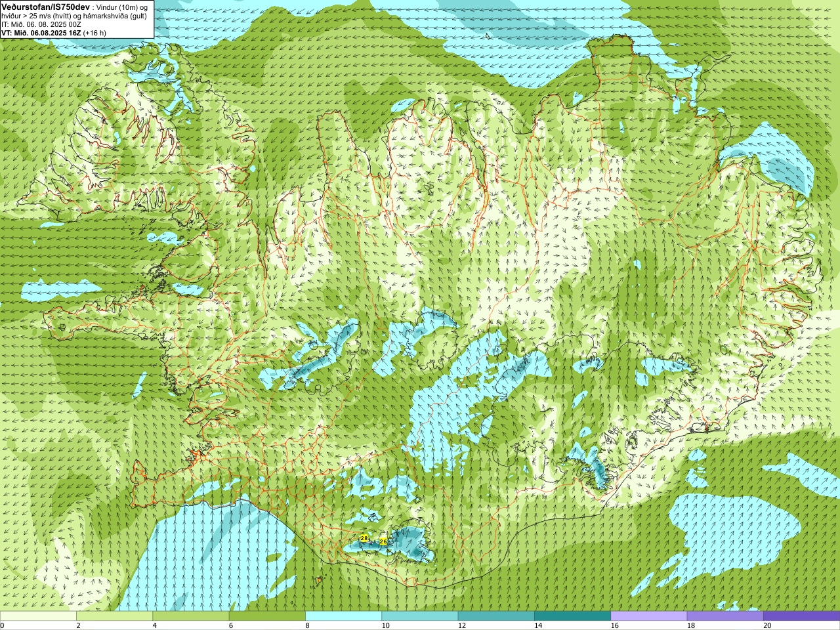Image resolution: width=840 pixels, height=630 pixels.
Task: Click the "4" scale label
Action: [x=154, y=625]
